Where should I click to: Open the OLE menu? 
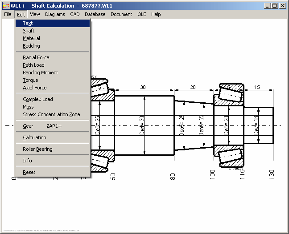pyautogui.click(x=142, y=14)
